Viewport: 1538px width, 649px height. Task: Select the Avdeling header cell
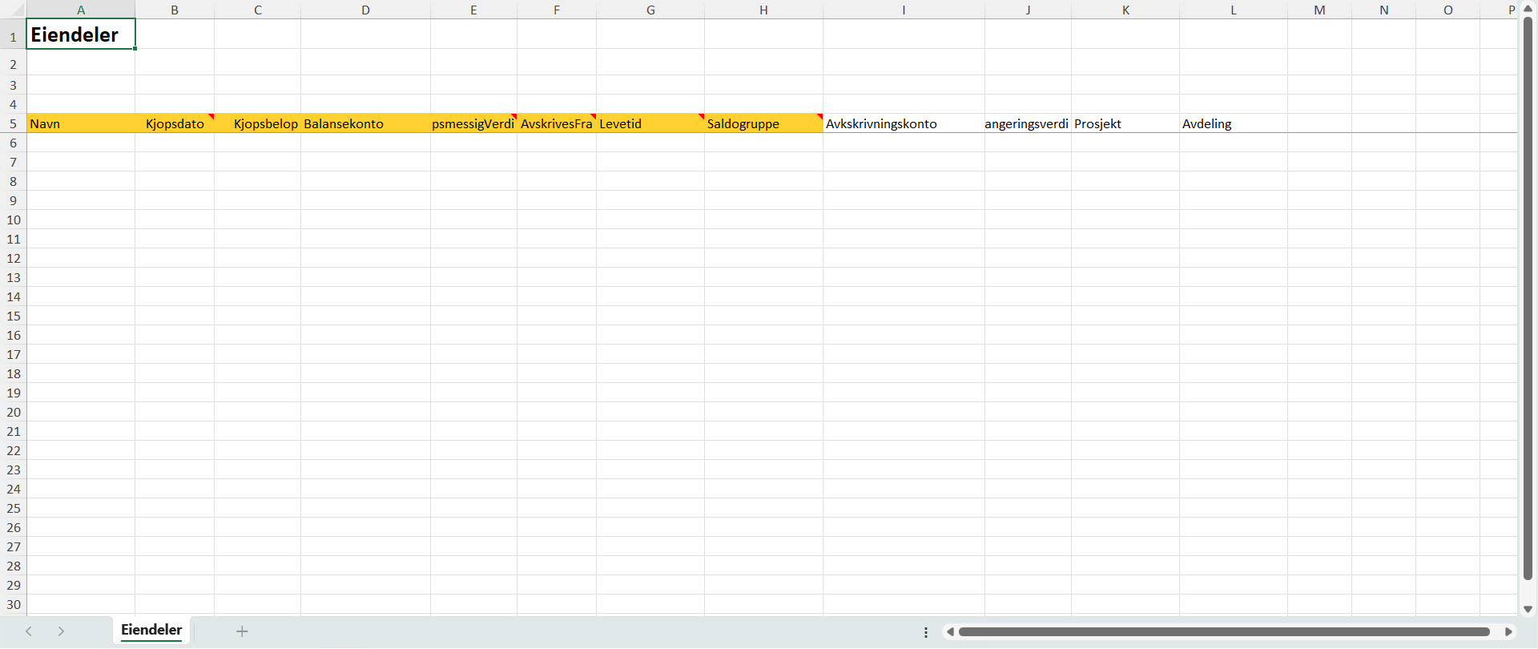click(1232, 124)
